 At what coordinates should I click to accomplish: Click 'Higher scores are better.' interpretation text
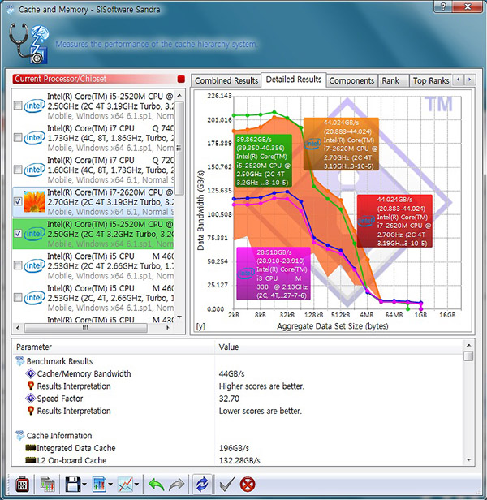click(x=261, y=386)
